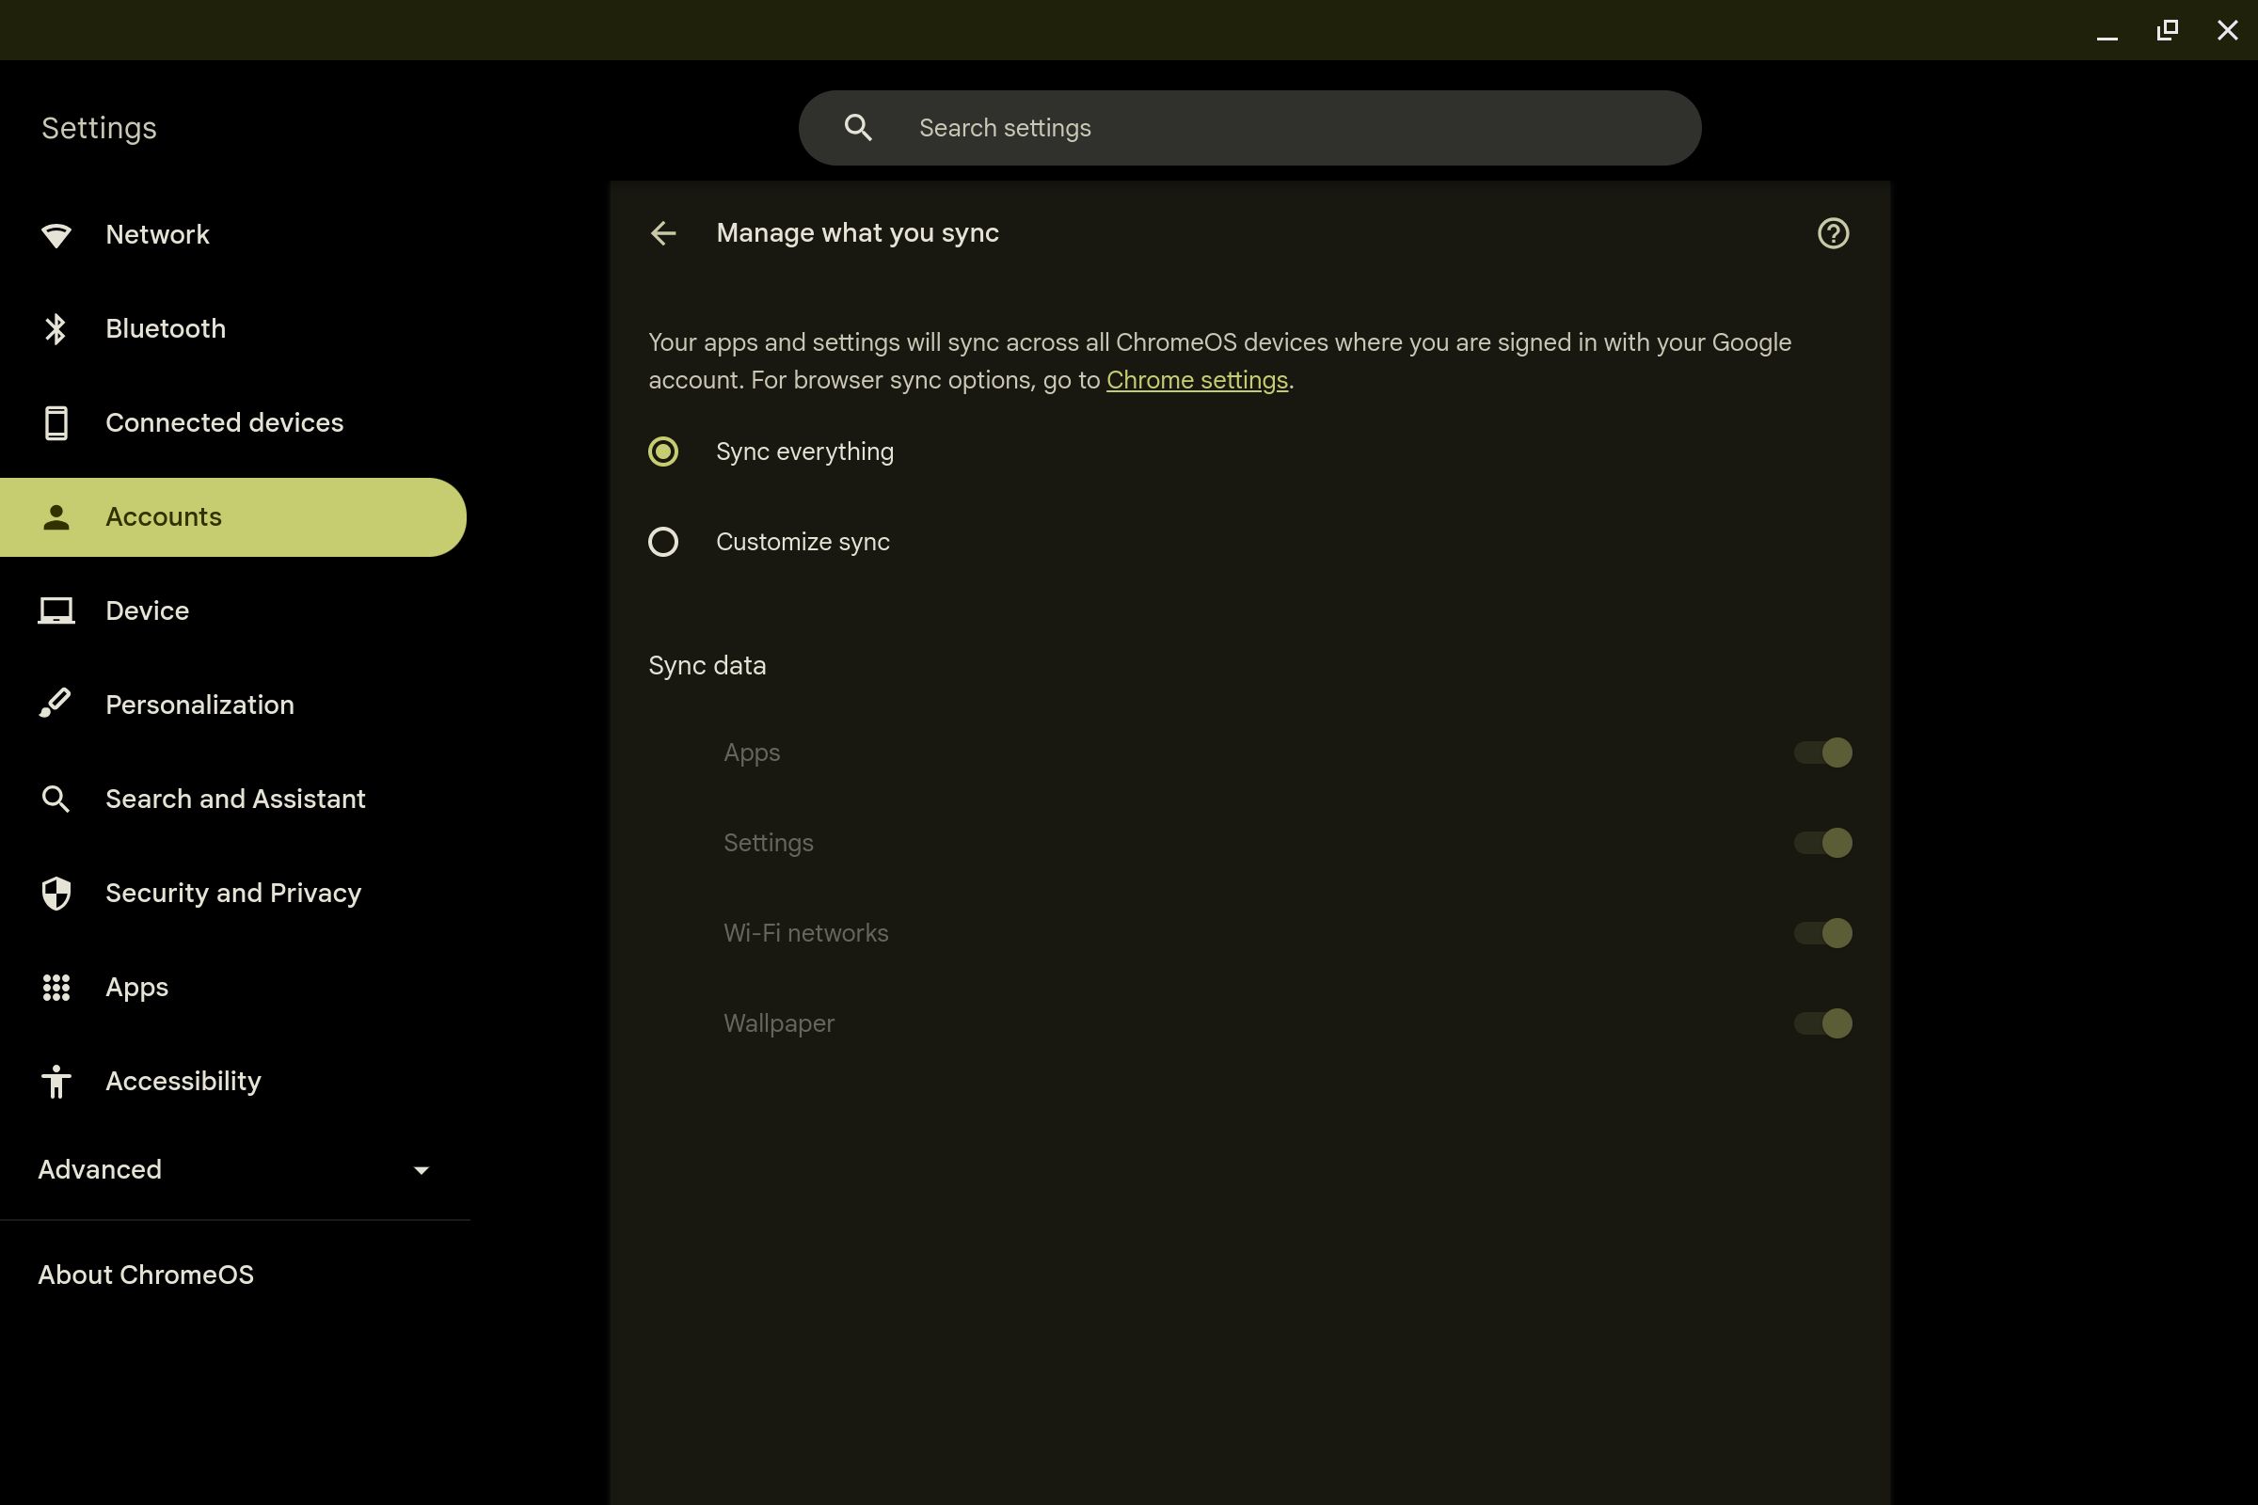Click the Connected devices phone icon
The height and width of the screenshot is (1505, 2258).
click(x=56, y=422)
